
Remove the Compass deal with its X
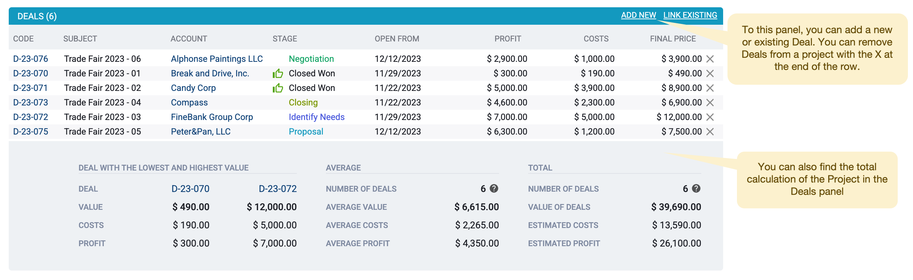[710, 103]
